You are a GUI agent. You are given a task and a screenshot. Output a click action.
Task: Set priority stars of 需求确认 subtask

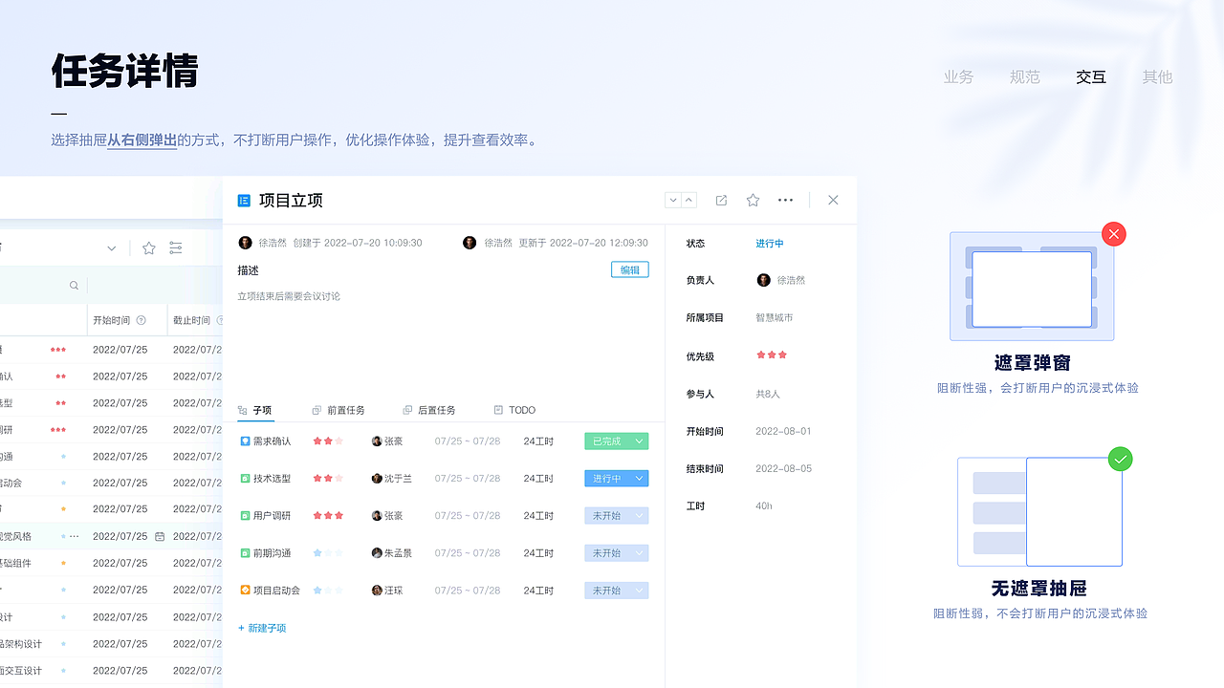click(x=328, y=441)
